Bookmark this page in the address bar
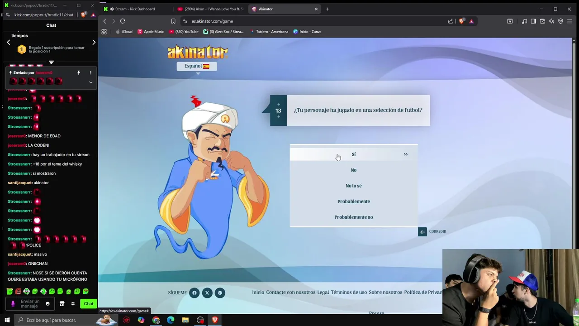Image resolution: width=579 pixels, height=326 pixels. pyautogui.click(x=173, y=21)
